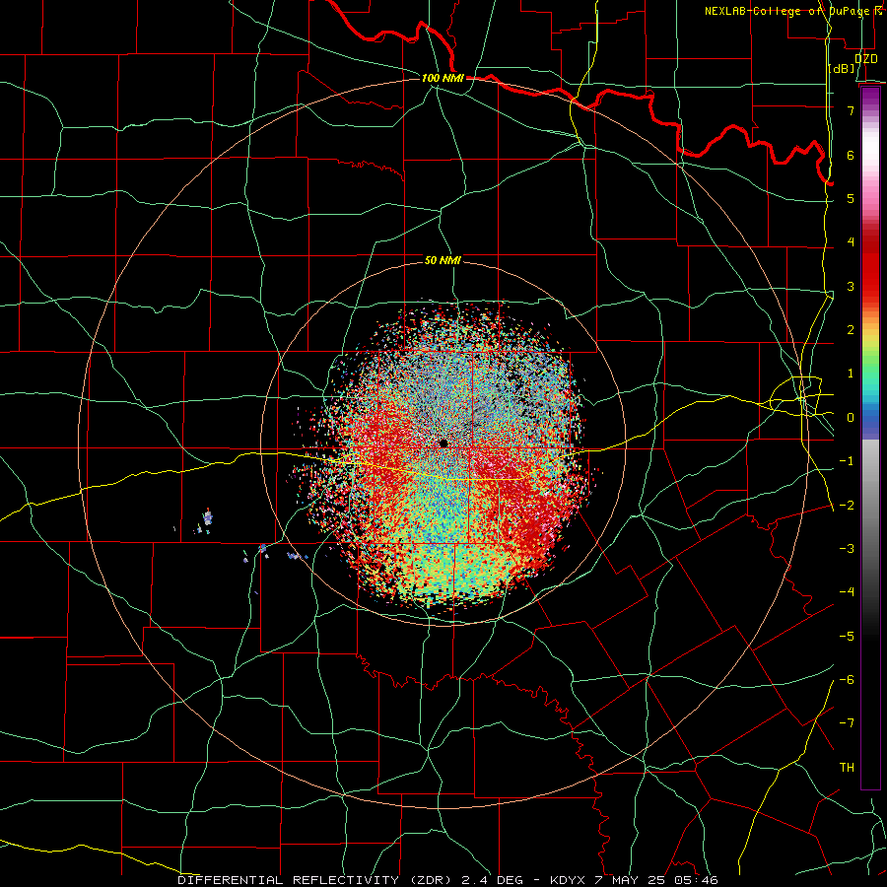887x887 pixels.
Task: Click the "50 NMI" range ring label
Action: point(443,260)
